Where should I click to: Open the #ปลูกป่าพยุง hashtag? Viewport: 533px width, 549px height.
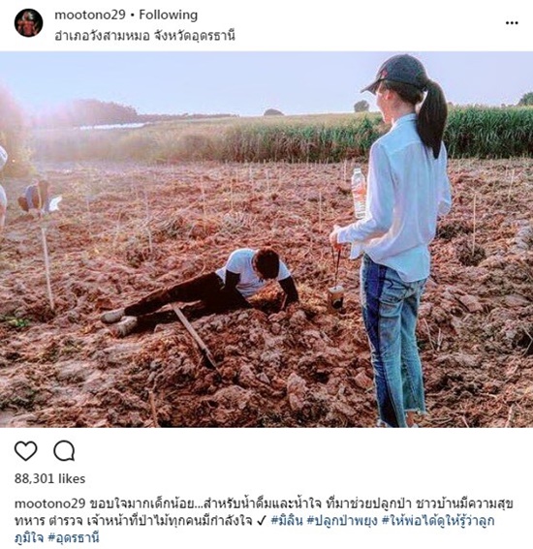(342, 521)
